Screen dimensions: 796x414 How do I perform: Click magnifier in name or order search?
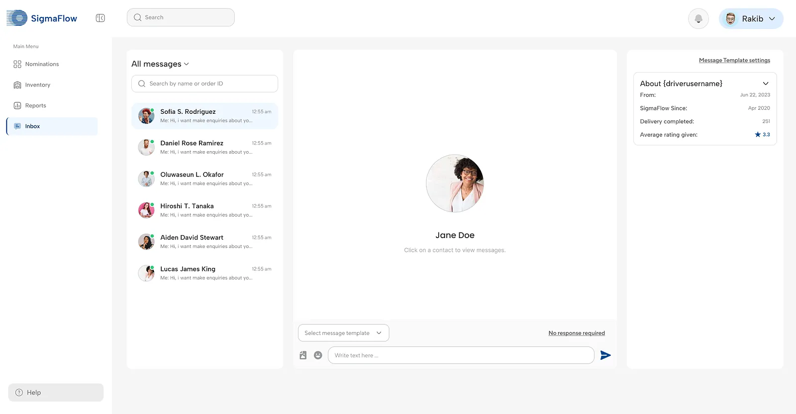point(142,83)
